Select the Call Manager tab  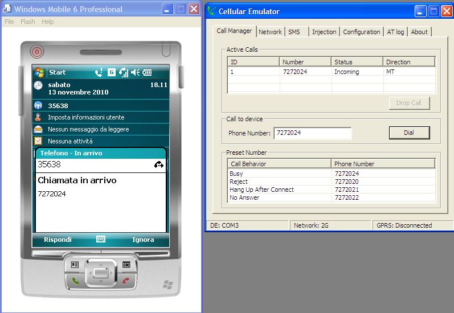click(x=234, y=31)
